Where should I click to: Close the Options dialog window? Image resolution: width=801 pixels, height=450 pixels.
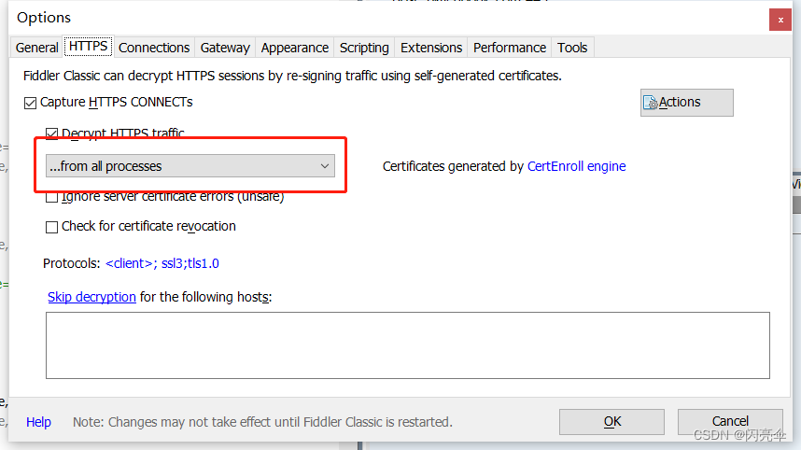pyautogui.click(x=780, y=19)
